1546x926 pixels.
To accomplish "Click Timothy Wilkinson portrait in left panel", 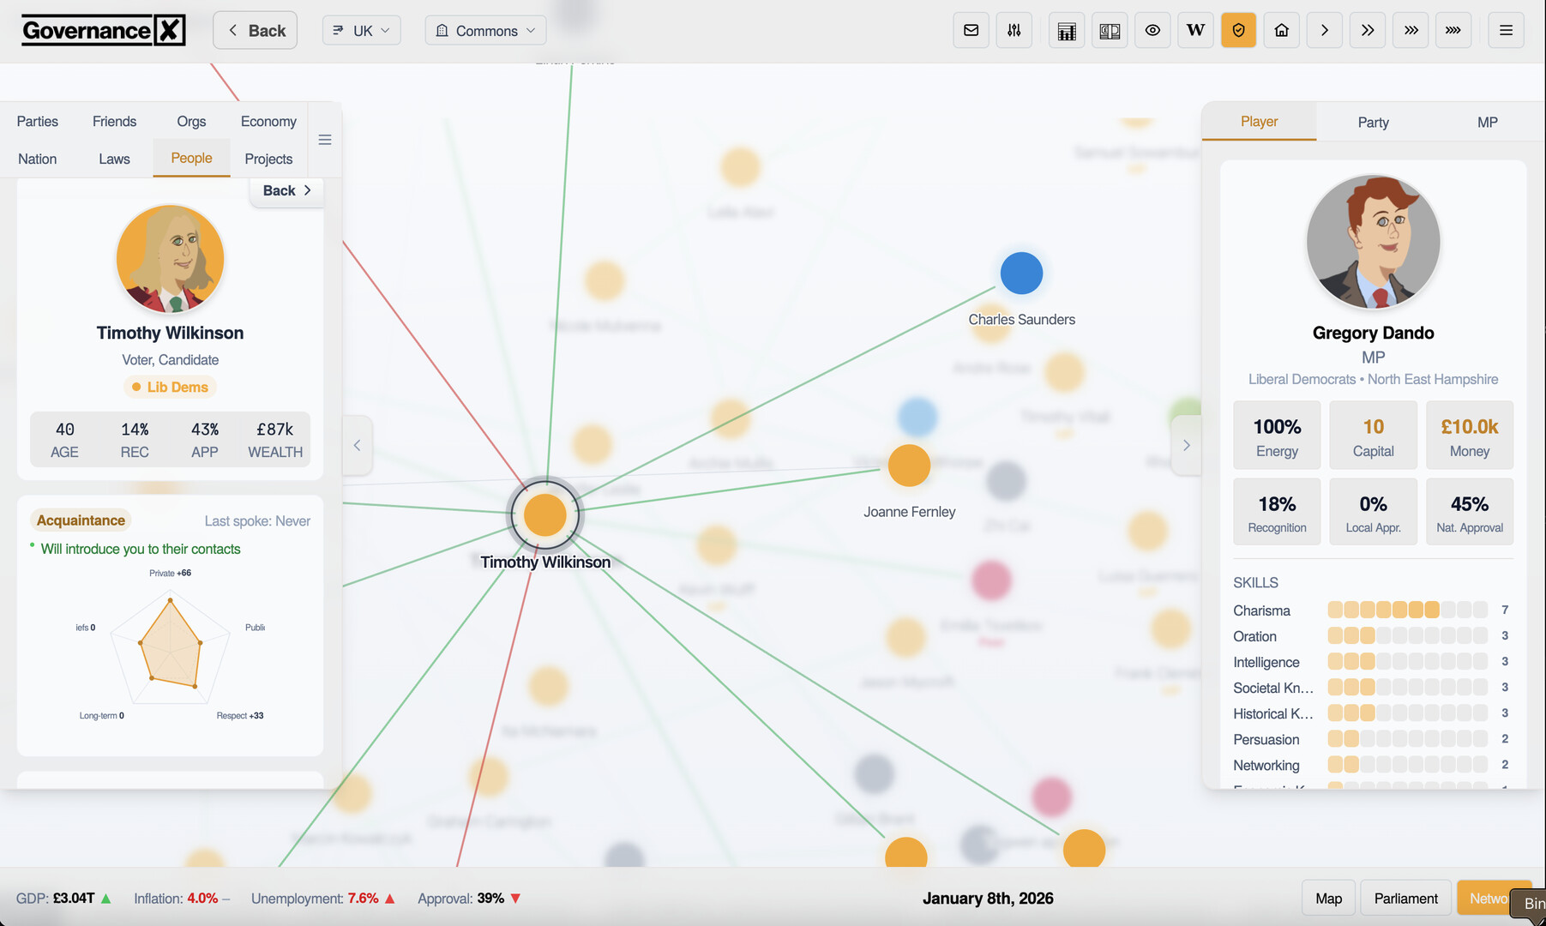I will pyautogui.click(x=170, y=258).
